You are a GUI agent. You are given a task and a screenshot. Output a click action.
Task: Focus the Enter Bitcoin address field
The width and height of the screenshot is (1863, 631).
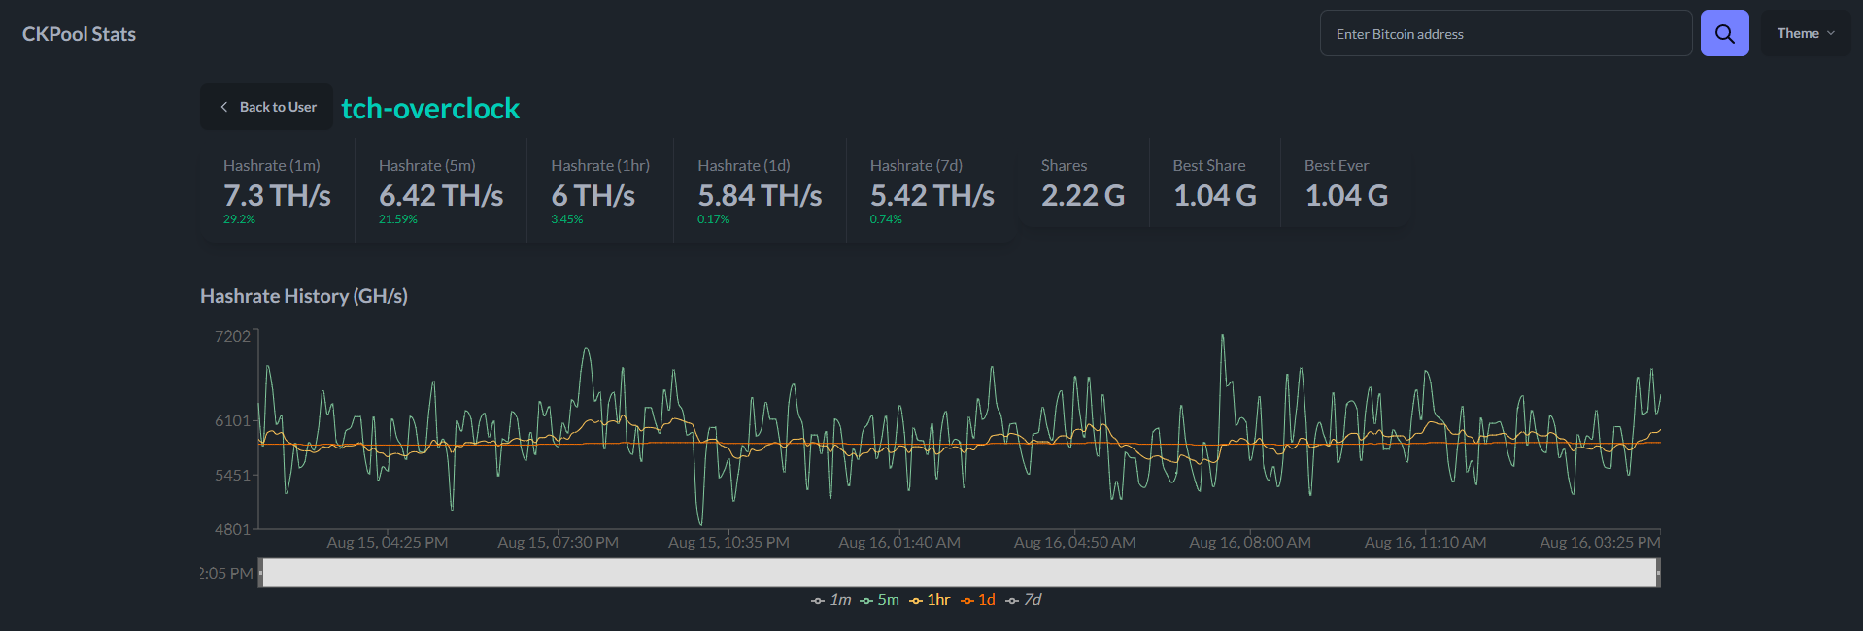(x=1506, y=34)
